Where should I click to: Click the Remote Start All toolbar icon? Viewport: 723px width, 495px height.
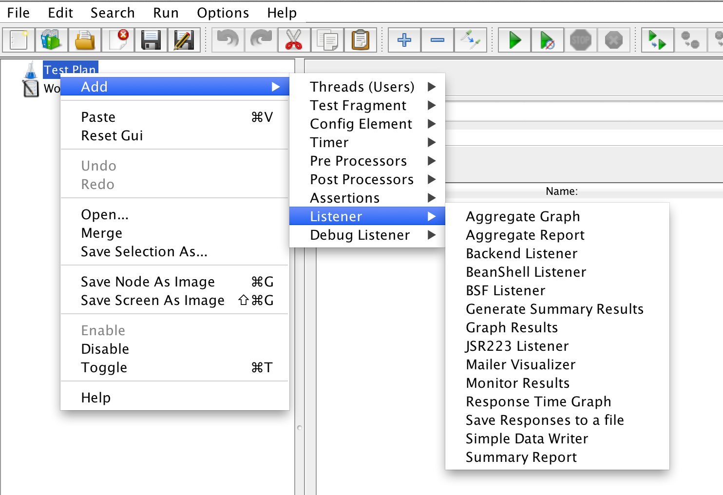pos(657,40)
